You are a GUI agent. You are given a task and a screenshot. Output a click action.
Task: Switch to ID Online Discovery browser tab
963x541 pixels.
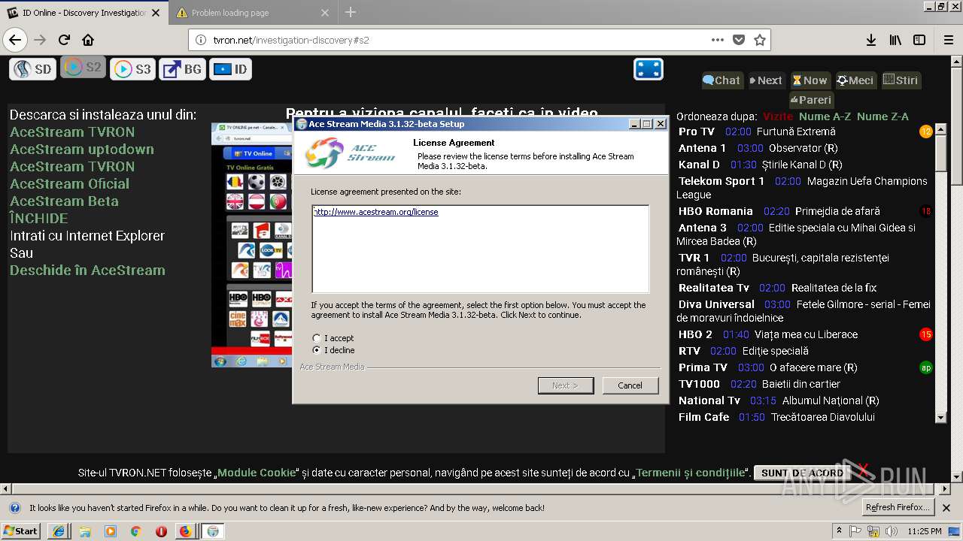tap(84, 13)
